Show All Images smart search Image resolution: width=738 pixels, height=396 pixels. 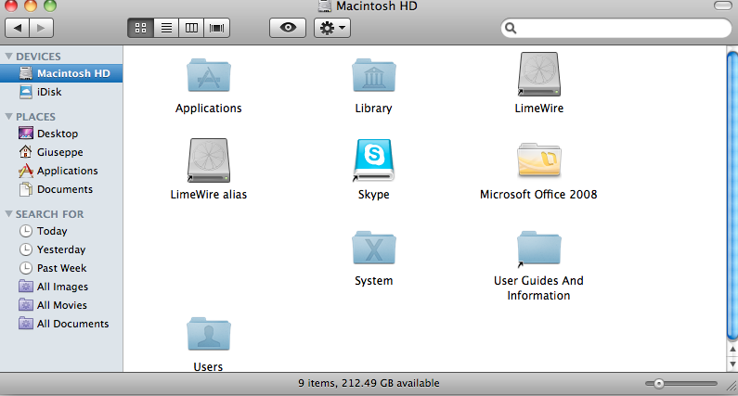(x=61, y=287)
